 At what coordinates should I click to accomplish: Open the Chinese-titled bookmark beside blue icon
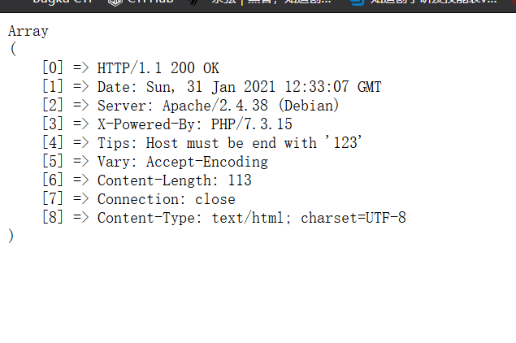434,2
